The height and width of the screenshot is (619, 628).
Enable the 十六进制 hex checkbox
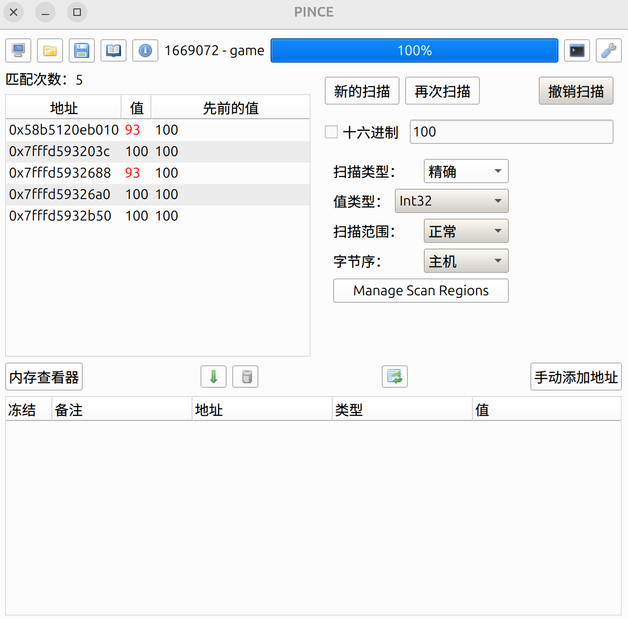pos(331,132)
